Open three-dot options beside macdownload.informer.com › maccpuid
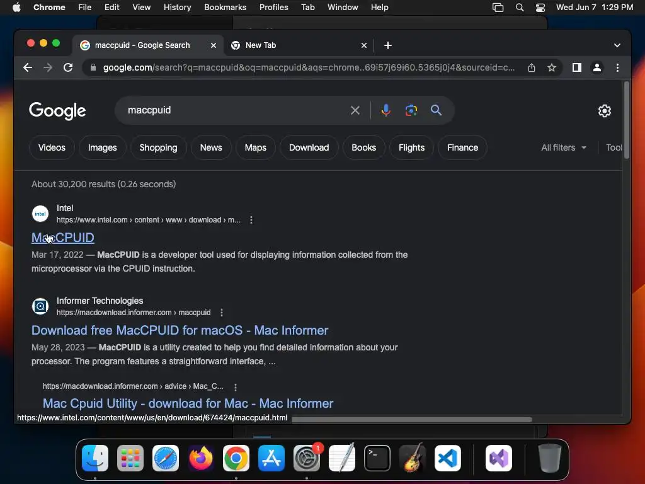Screen dimensions: 645x484 [x=222, y=313]
